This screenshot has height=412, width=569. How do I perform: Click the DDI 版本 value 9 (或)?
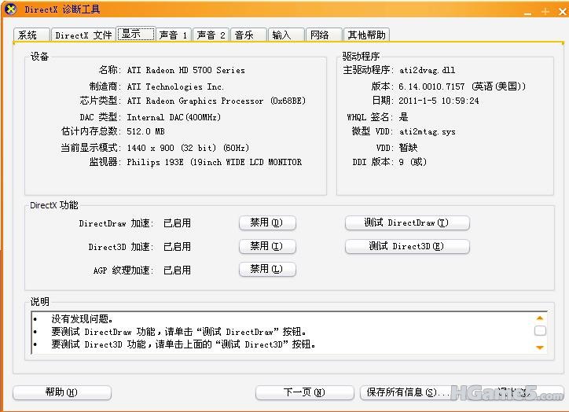[413, 162]
